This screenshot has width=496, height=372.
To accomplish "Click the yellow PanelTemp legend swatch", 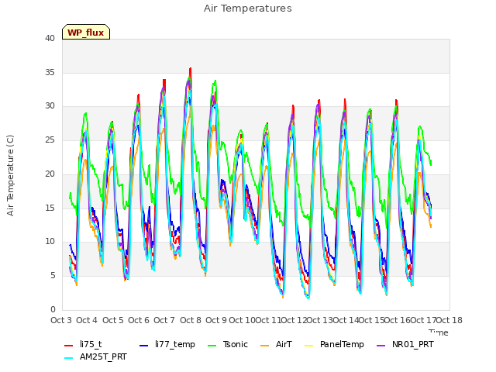I will point(308,346).
